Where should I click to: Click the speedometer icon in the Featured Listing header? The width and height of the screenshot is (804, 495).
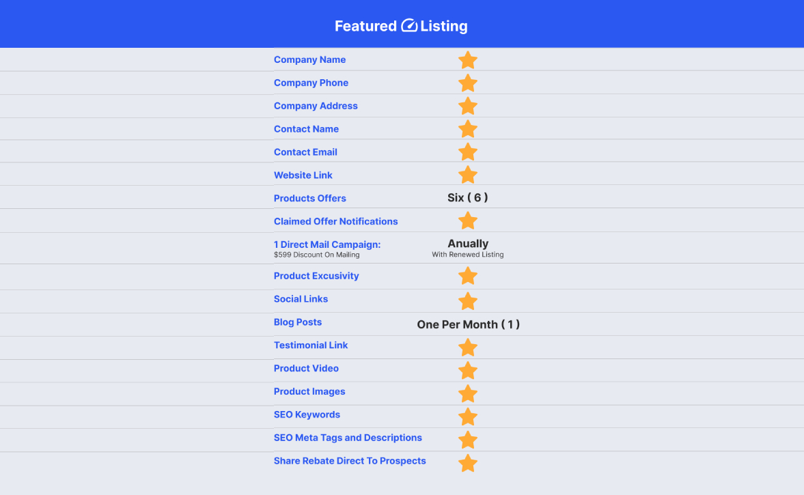[x=408, y=25]
